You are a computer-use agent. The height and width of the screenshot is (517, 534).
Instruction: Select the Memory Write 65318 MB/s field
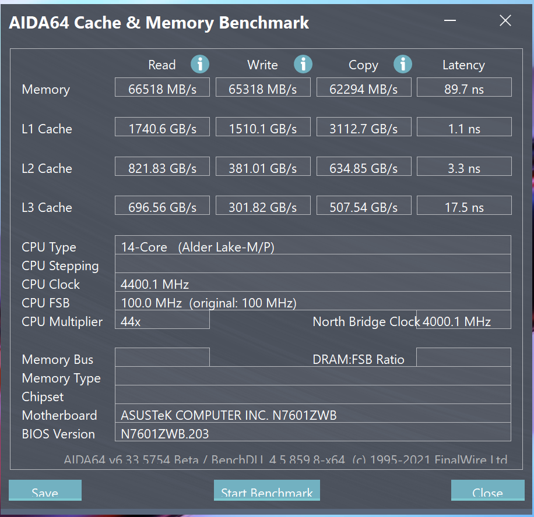pyautogui.click(x=263, y=87)
